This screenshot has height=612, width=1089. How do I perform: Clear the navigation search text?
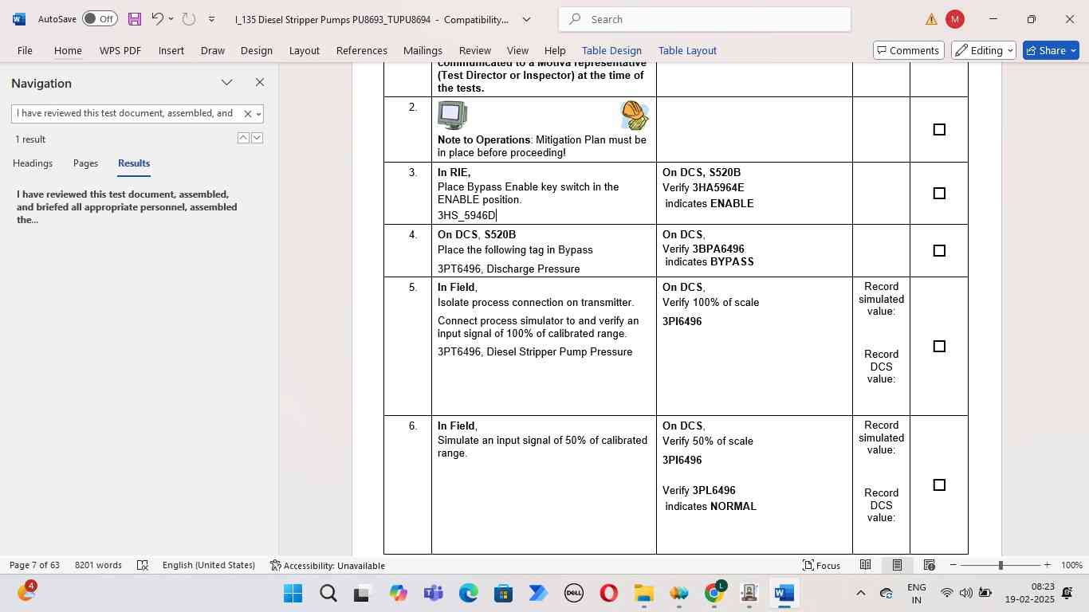(247, 114)
